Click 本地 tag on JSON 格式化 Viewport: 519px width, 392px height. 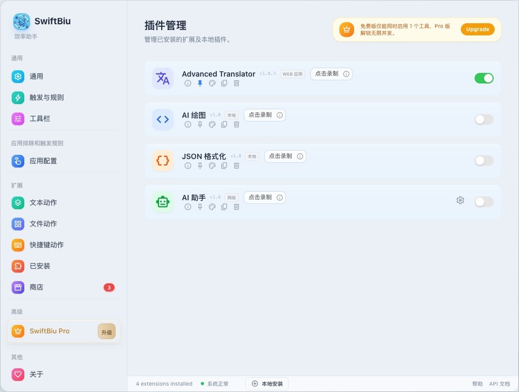tap(252, 156)
